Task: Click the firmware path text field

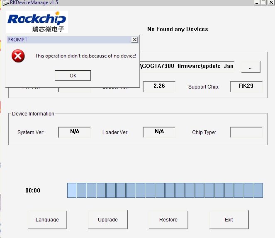Action: [187, 66]
